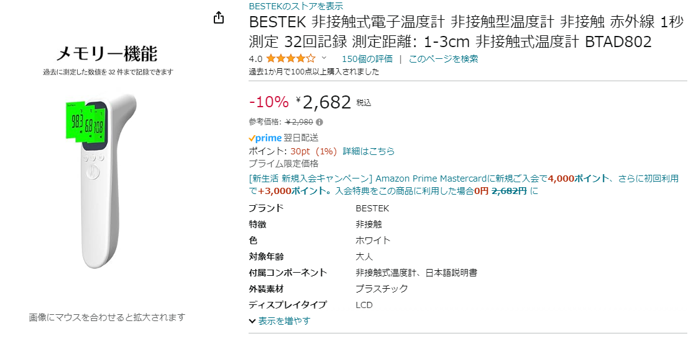696x344 pixels.
Task: Click the orange star rating icons
Action: 291,59
